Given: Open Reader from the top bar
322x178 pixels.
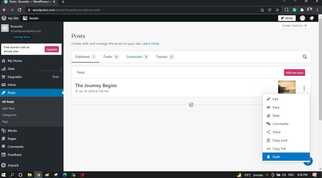Looking at the screenshot, I should tap(31, 18).
